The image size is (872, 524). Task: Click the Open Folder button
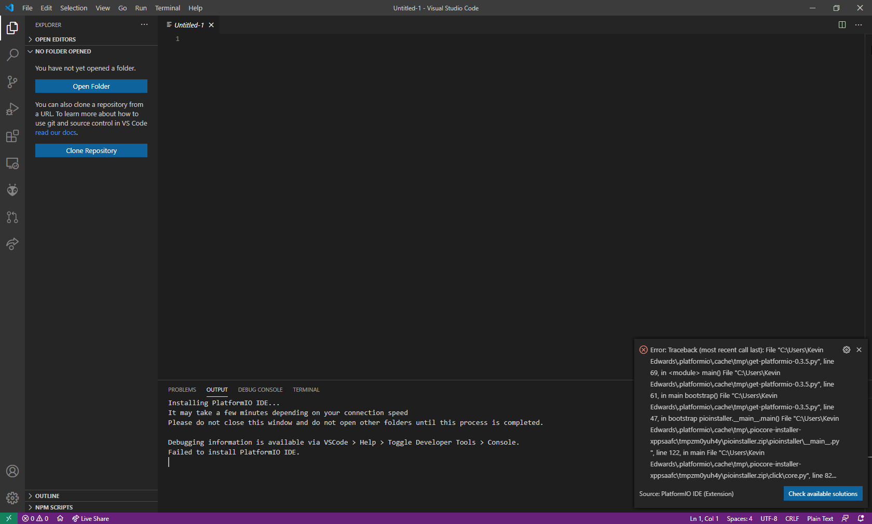click(x=91, y=86)
